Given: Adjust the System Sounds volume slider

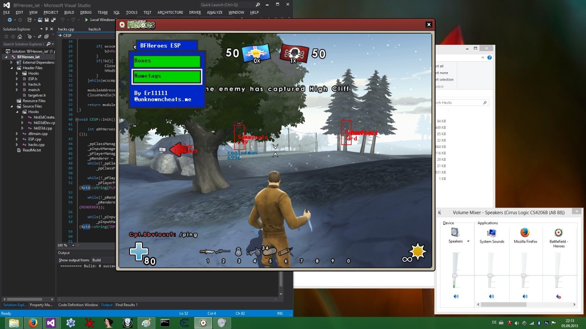Looking at the screenshot, I should pyautogui.click(x=490, y=276).
